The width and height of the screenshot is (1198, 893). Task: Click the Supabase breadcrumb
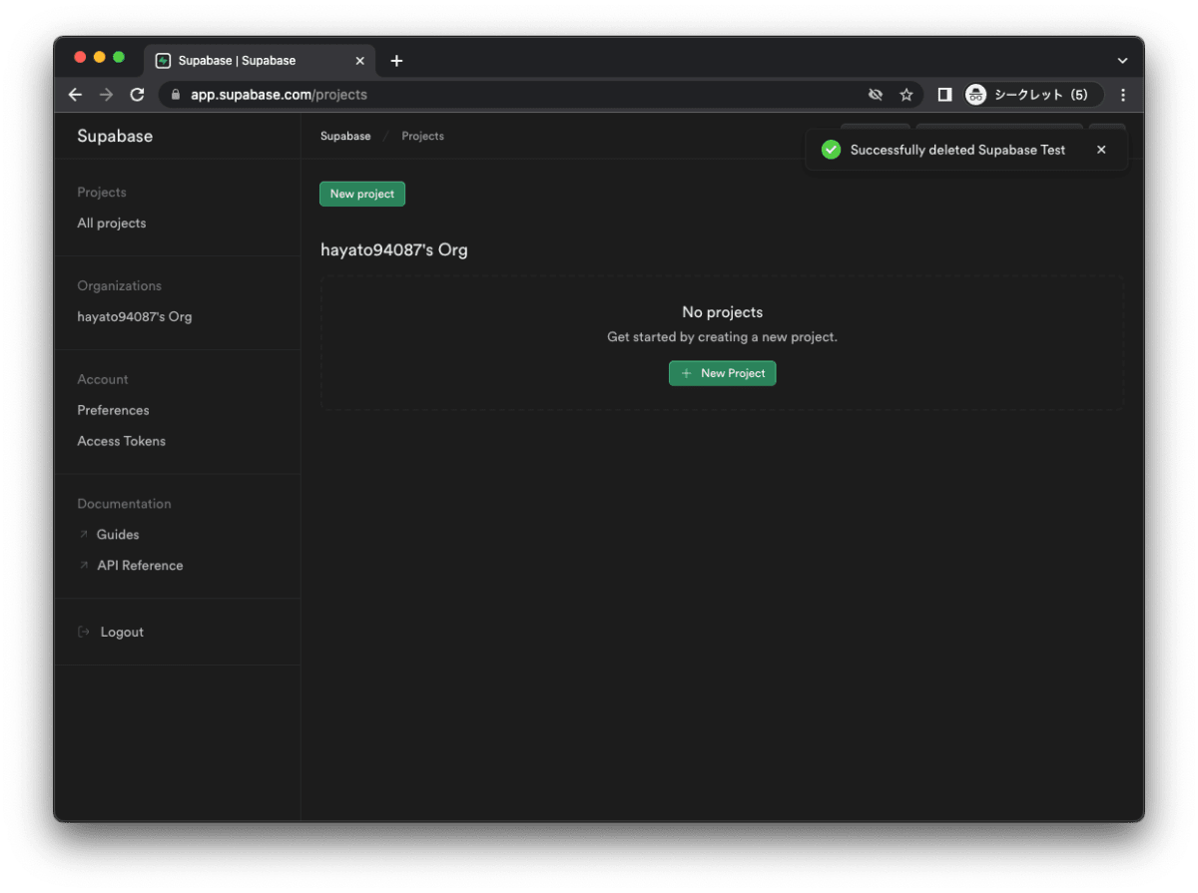click(x=345, y=136)
